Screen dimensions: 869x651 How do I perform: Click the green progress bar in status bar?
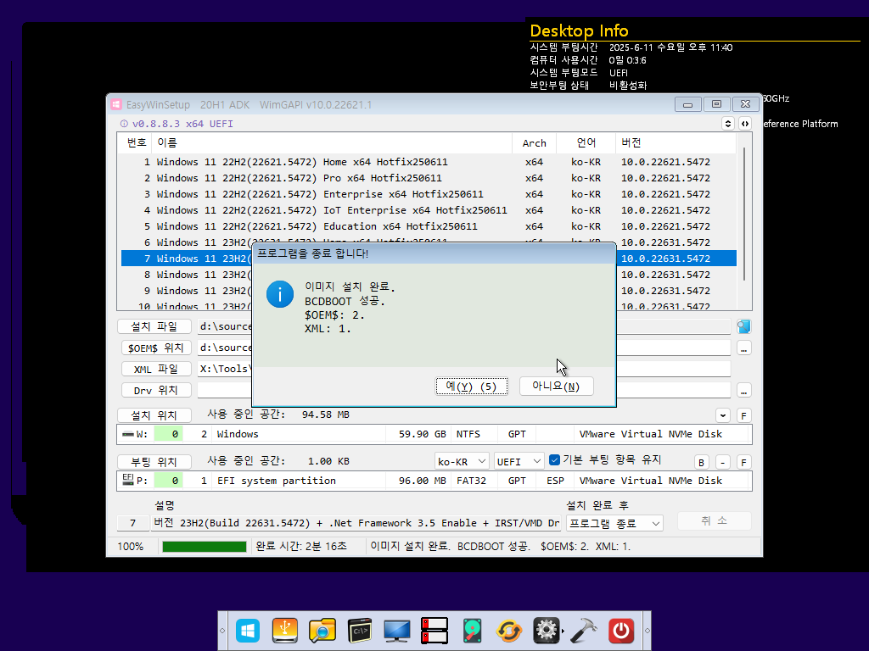click(x=204, y=547)
